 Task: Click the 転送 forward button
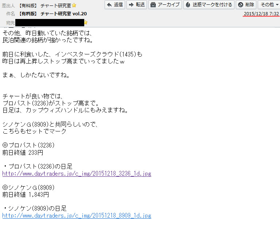[137, 5]
